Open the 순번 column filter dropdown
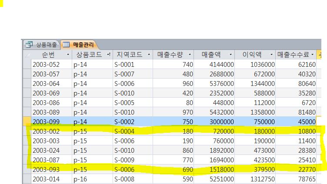Image resolution: width=327 pixels, height=184 pixels. pyautogui.click(x=67, y=55)
